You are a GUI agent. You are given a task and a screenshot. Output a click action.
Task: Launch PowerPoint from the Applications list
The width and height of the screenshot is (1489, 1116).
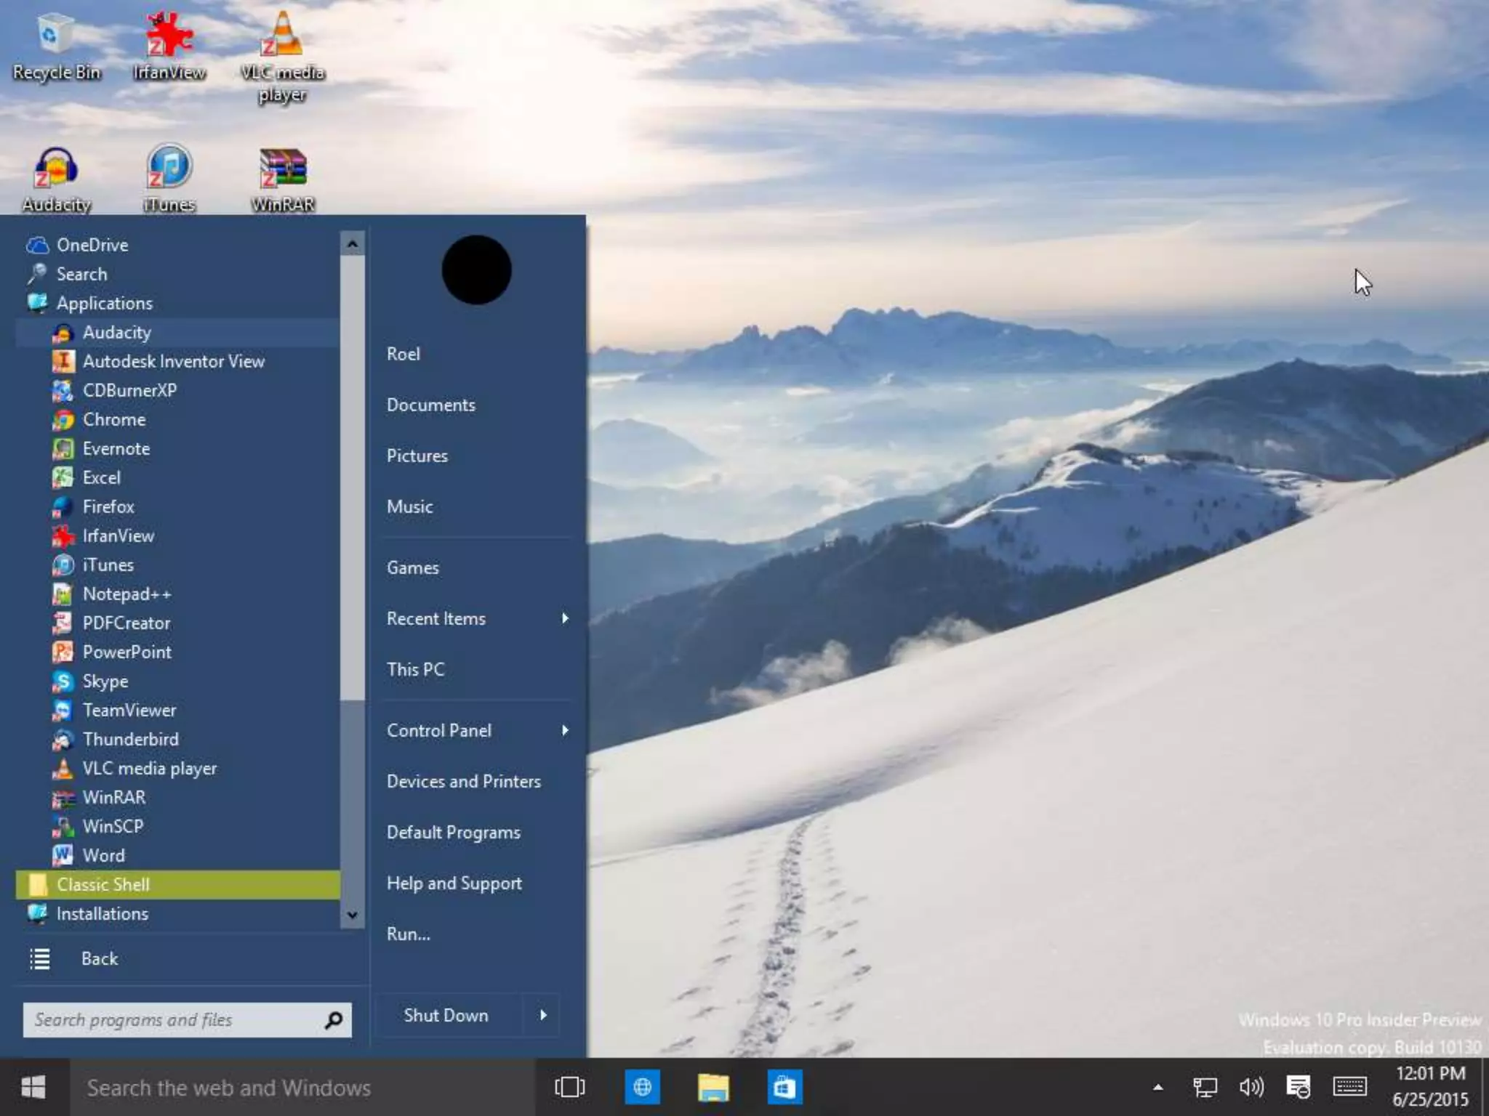[177, 652]
